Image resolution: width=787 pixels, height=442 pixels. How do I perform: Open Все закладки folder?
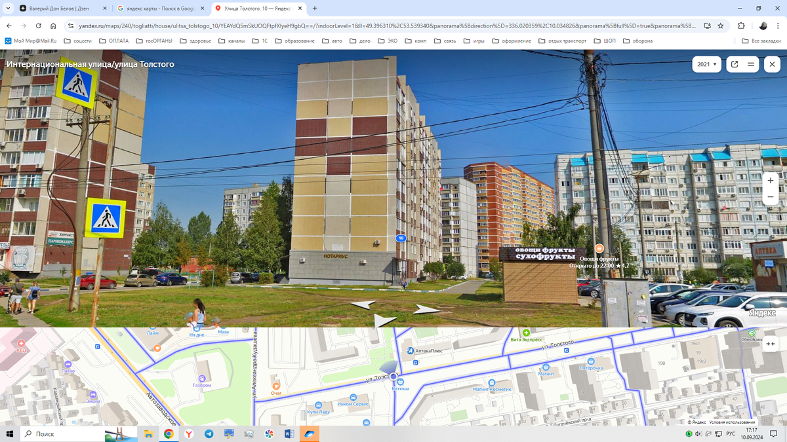761,41
